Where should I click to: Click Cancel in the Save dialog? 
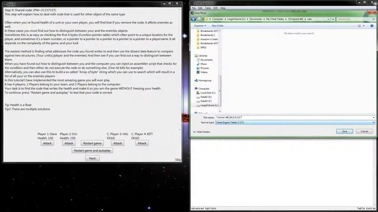coord(364,131)
